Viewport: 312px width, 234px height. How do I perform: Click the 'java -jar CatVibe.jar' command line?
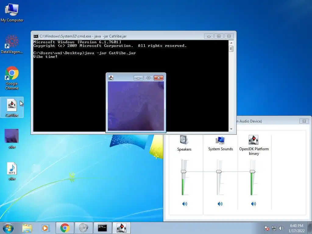110,53
